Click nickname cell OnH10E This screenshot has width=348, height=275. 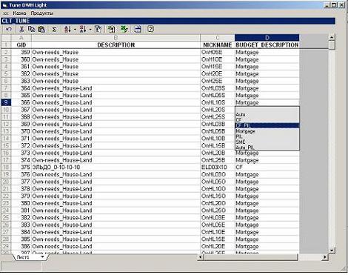tap(218, 59)
